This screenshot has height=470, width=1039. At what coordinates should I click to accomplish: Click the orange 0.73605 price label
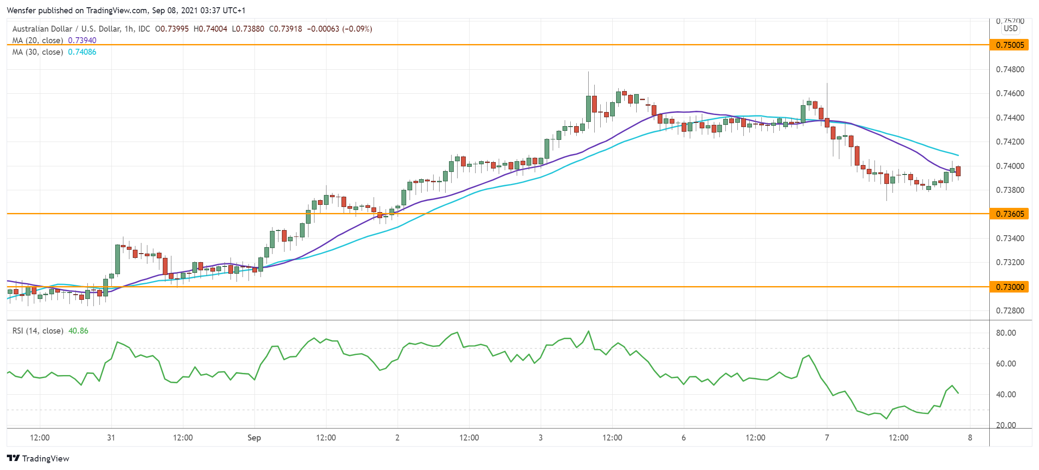(x=1009, y=214)
